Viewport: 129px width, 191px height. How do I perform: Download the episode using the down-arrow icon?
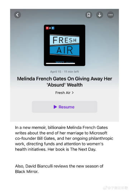pos(100,15)
